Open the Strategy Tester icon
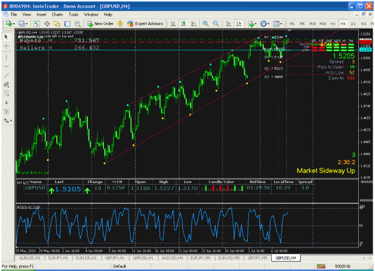The height and width of the screenshot is (271, 375). click(x=77, y=23)
